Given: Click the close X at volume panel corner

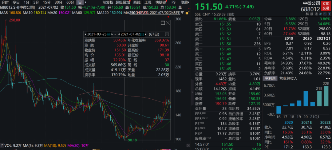Looking at the screenshot, I should [x=188, y=145].
